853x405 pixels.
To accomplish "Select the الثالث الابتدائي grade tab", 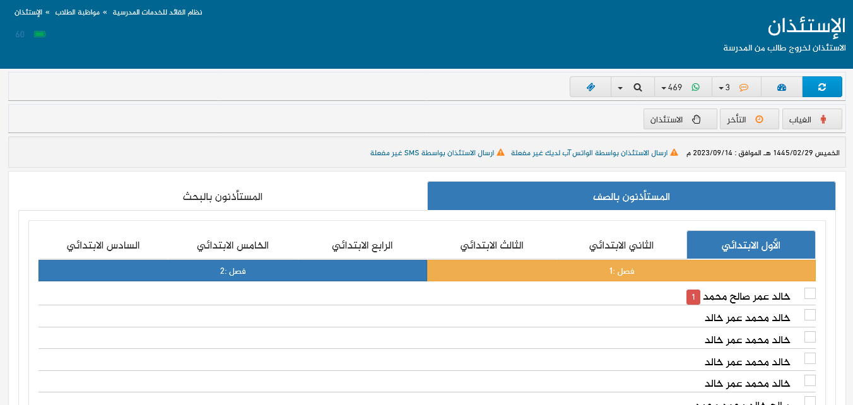I will pyautogui.click(x=491, y=245).
